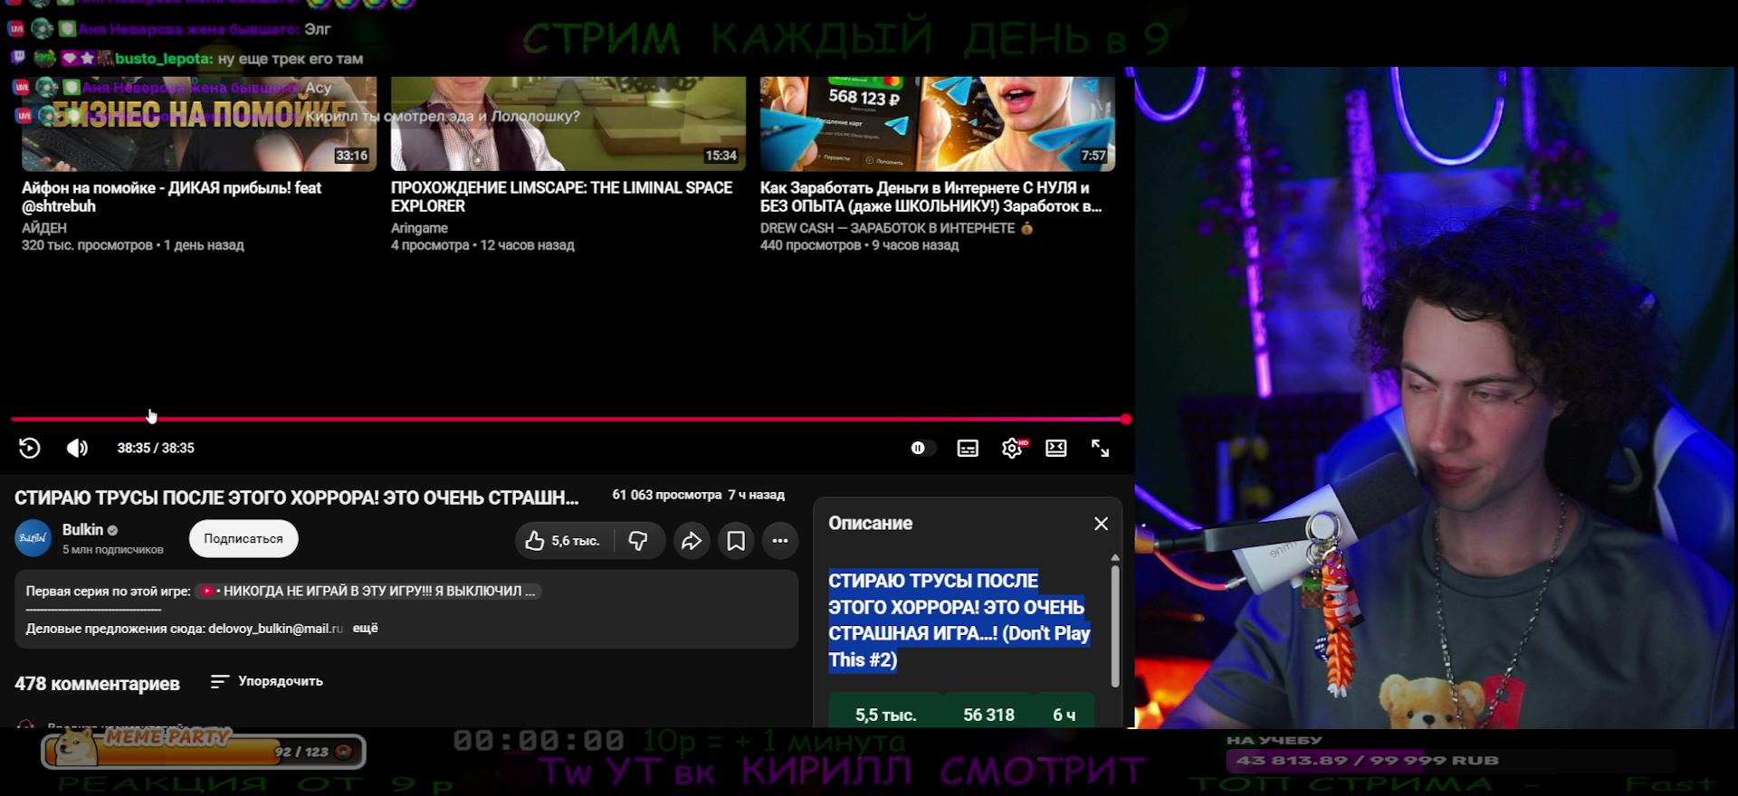1738x796 pixels.
Task: Click the 61 063 просмотра view count
Action: [667, 495]
